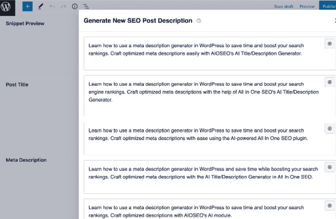
Task: Insert the fourth description via plus icon
Action: [x=330, y=167]
